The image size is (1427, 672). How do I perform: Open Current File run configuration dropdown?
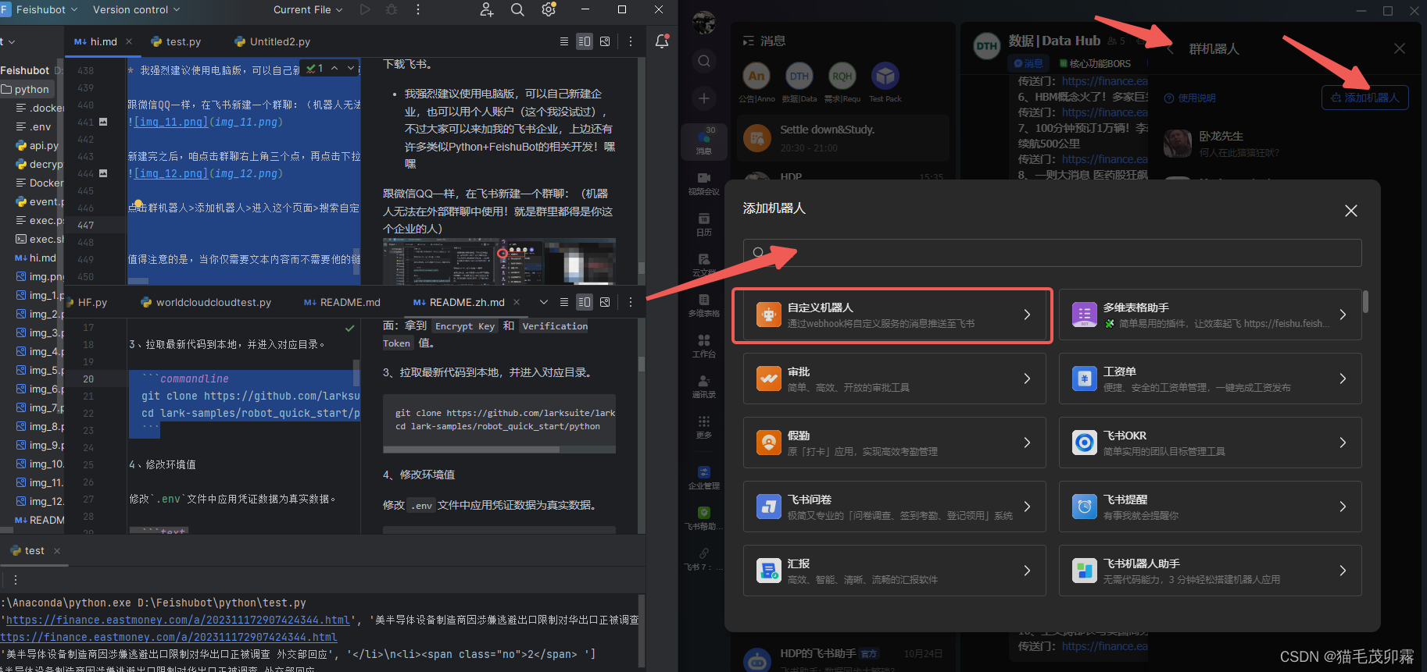[x=308, y=9]
